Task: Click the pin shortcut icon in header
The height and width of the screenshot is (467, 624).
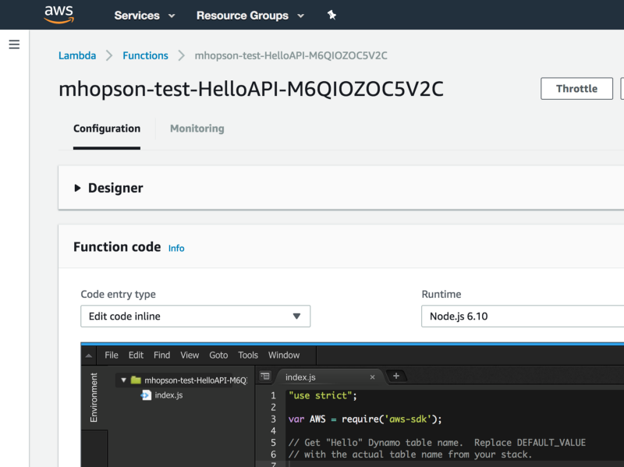Action: click(331, 15)
